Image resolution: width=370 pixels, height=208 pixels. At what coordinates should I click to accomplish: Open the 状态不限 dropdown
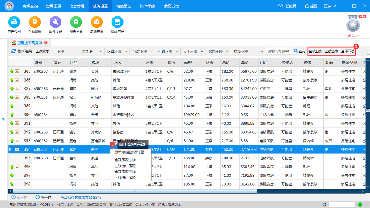218,51
